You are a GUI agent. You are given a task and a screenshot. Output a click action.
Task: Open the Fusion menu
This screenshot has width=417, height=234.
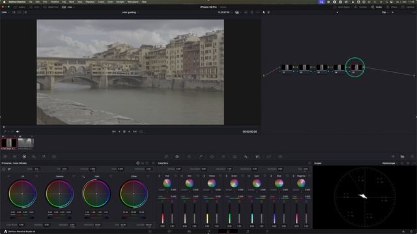pos(101,2)
